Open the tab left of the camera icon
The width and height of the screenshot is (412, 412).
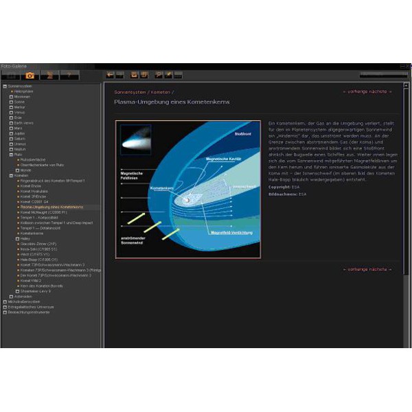tap(10, 76)
